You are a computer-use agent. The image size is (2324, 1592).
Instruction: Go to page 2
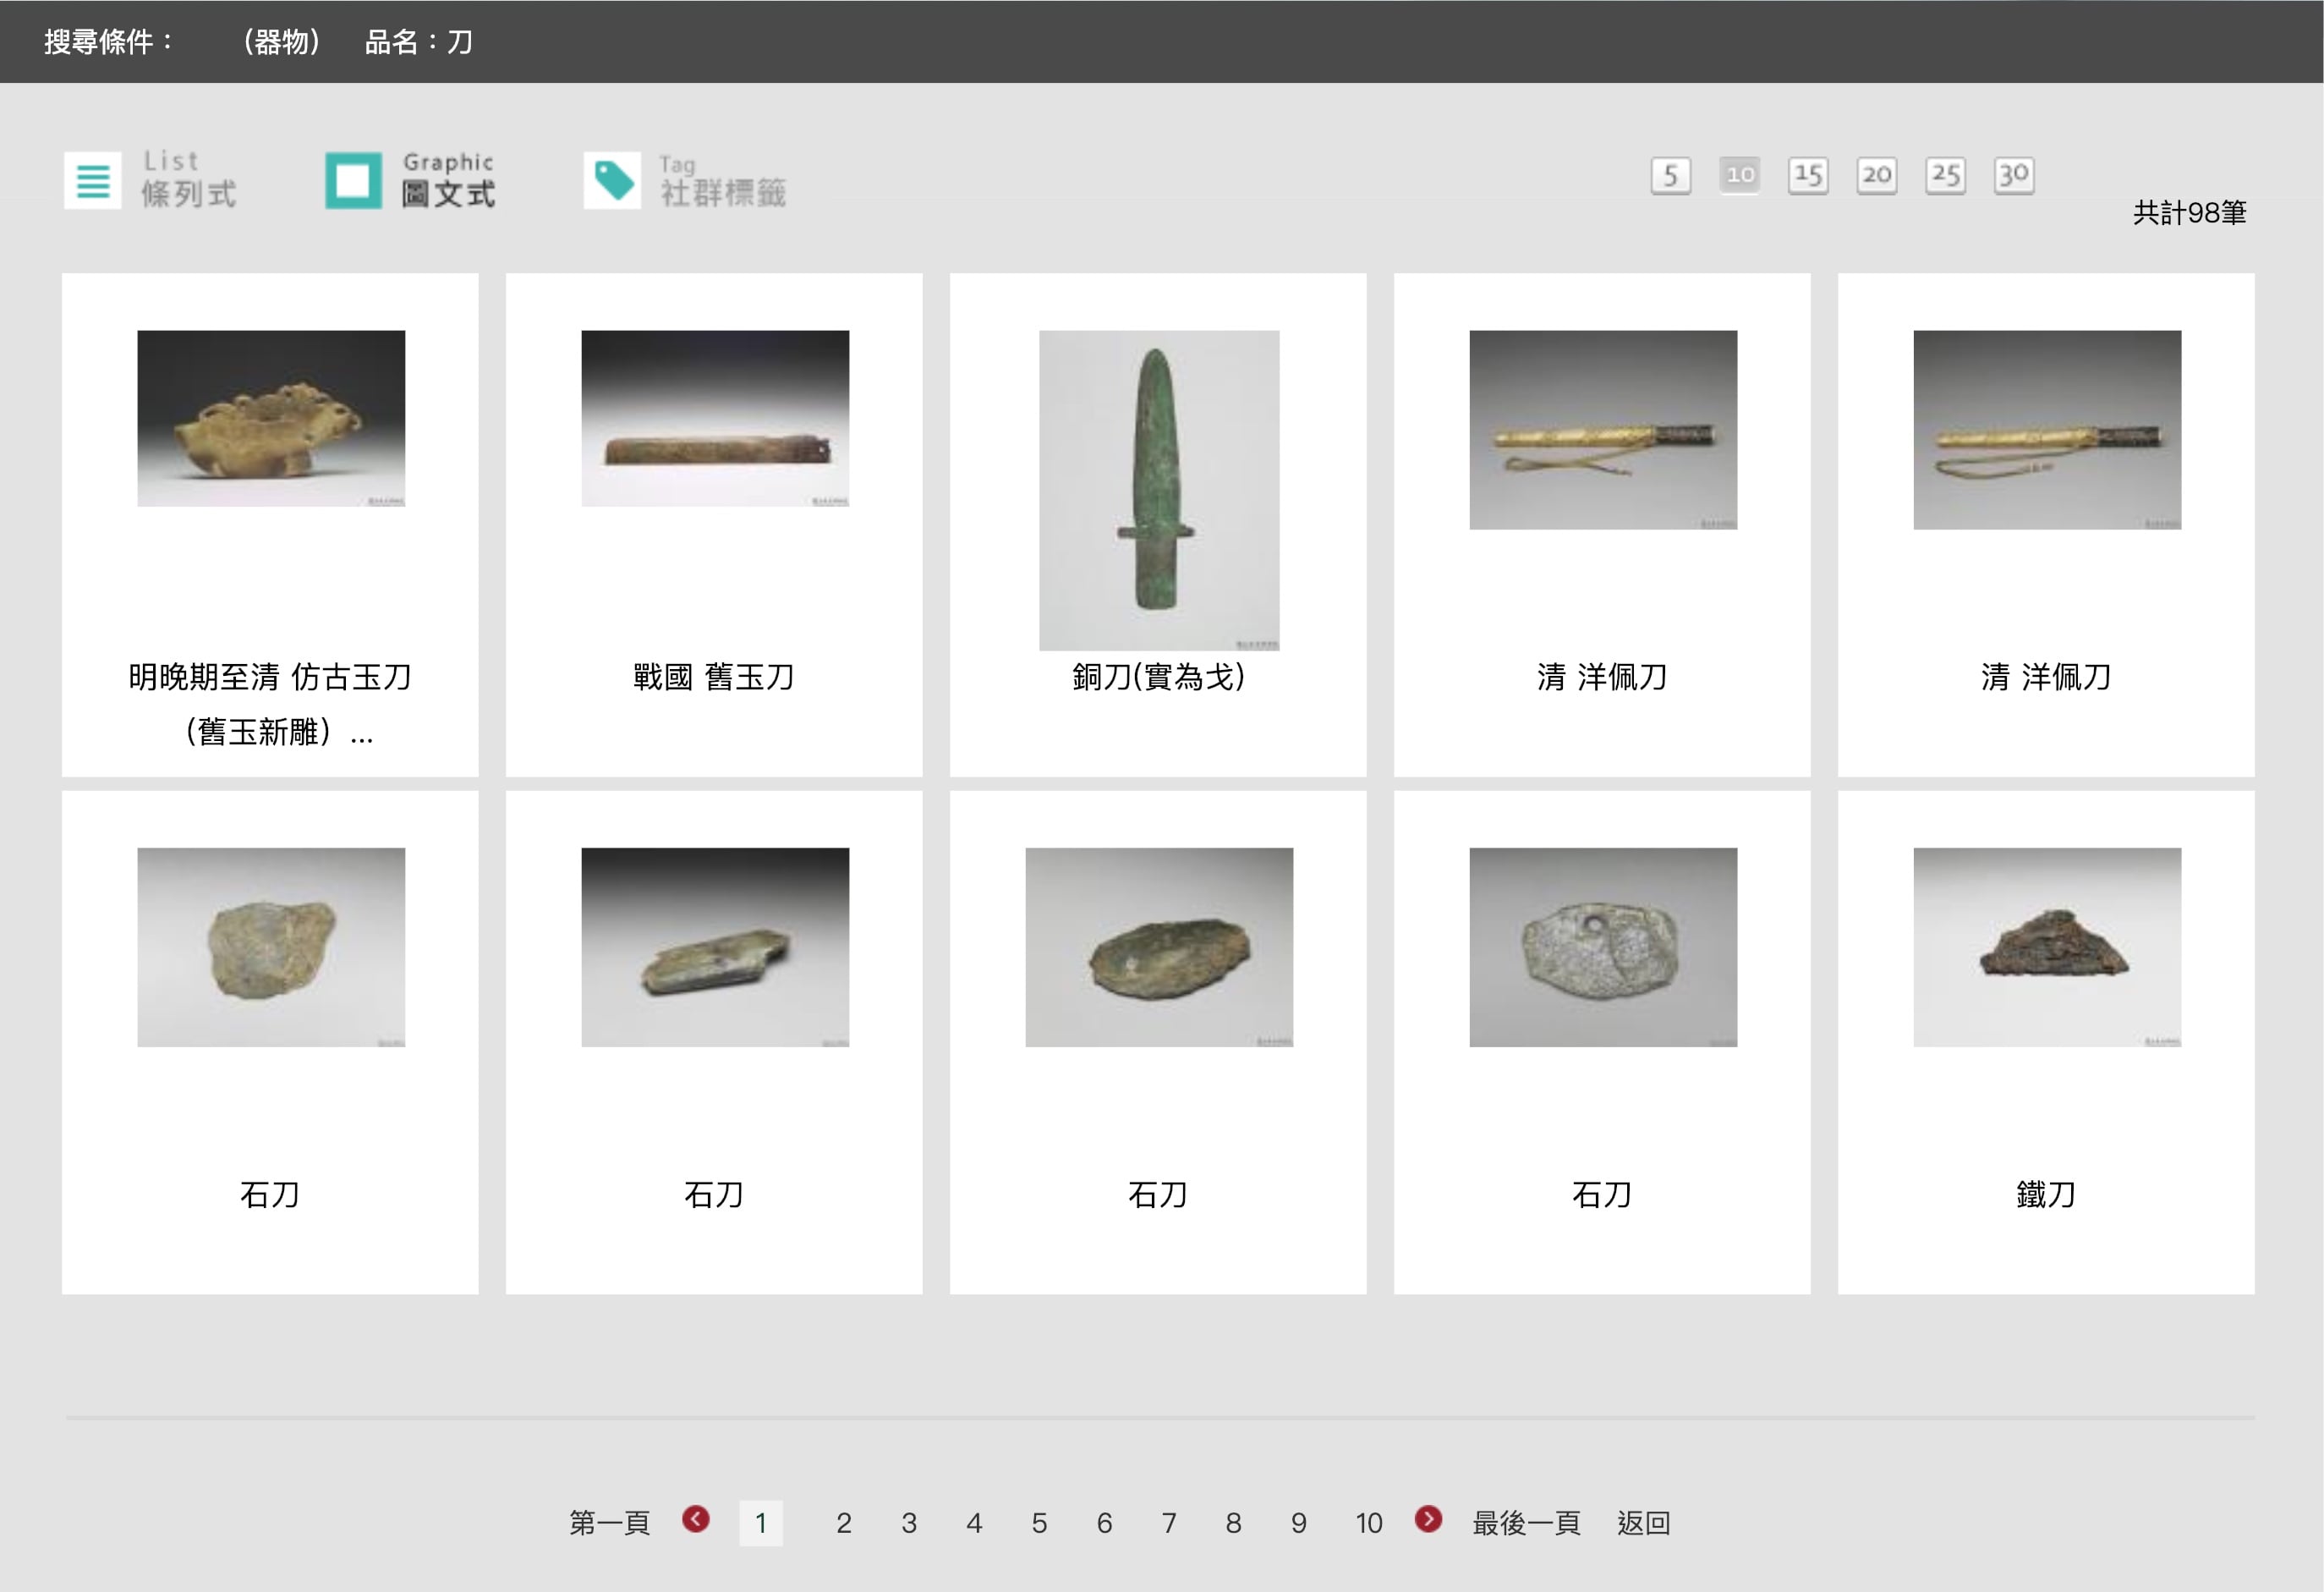coord(844,1523)
